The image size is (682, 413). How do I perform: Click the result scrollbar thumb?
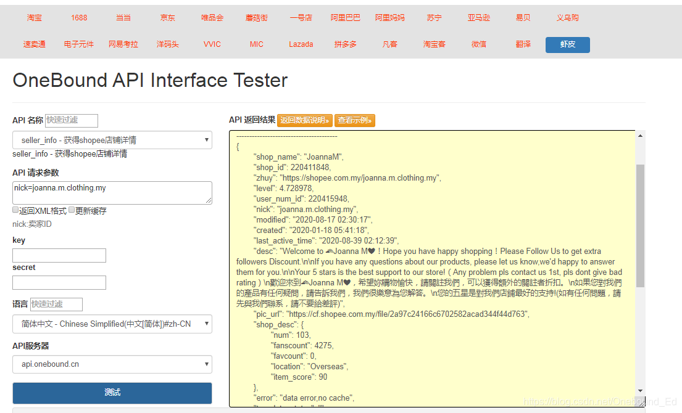click(640, 226)
